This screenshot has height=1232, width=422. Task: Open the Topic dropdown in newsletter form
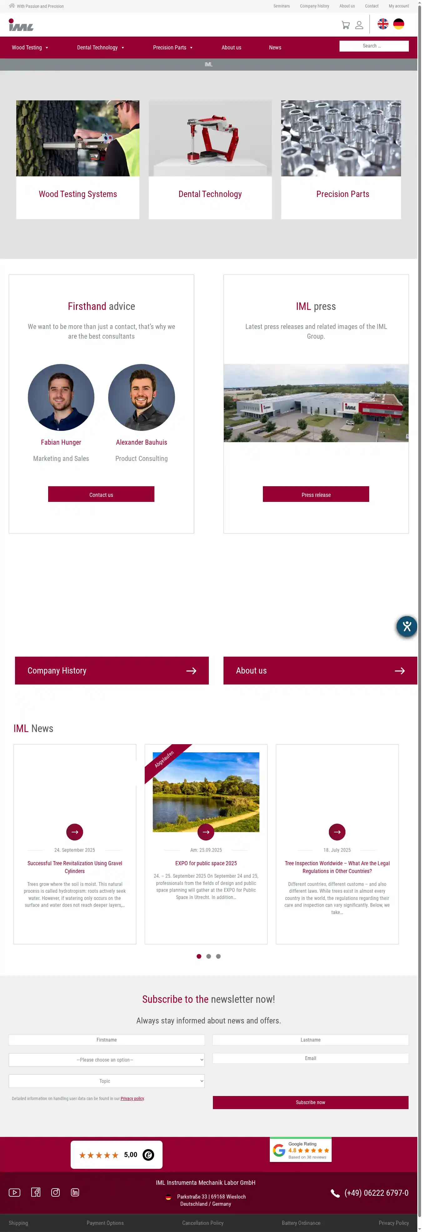[x=107, y=1081]
